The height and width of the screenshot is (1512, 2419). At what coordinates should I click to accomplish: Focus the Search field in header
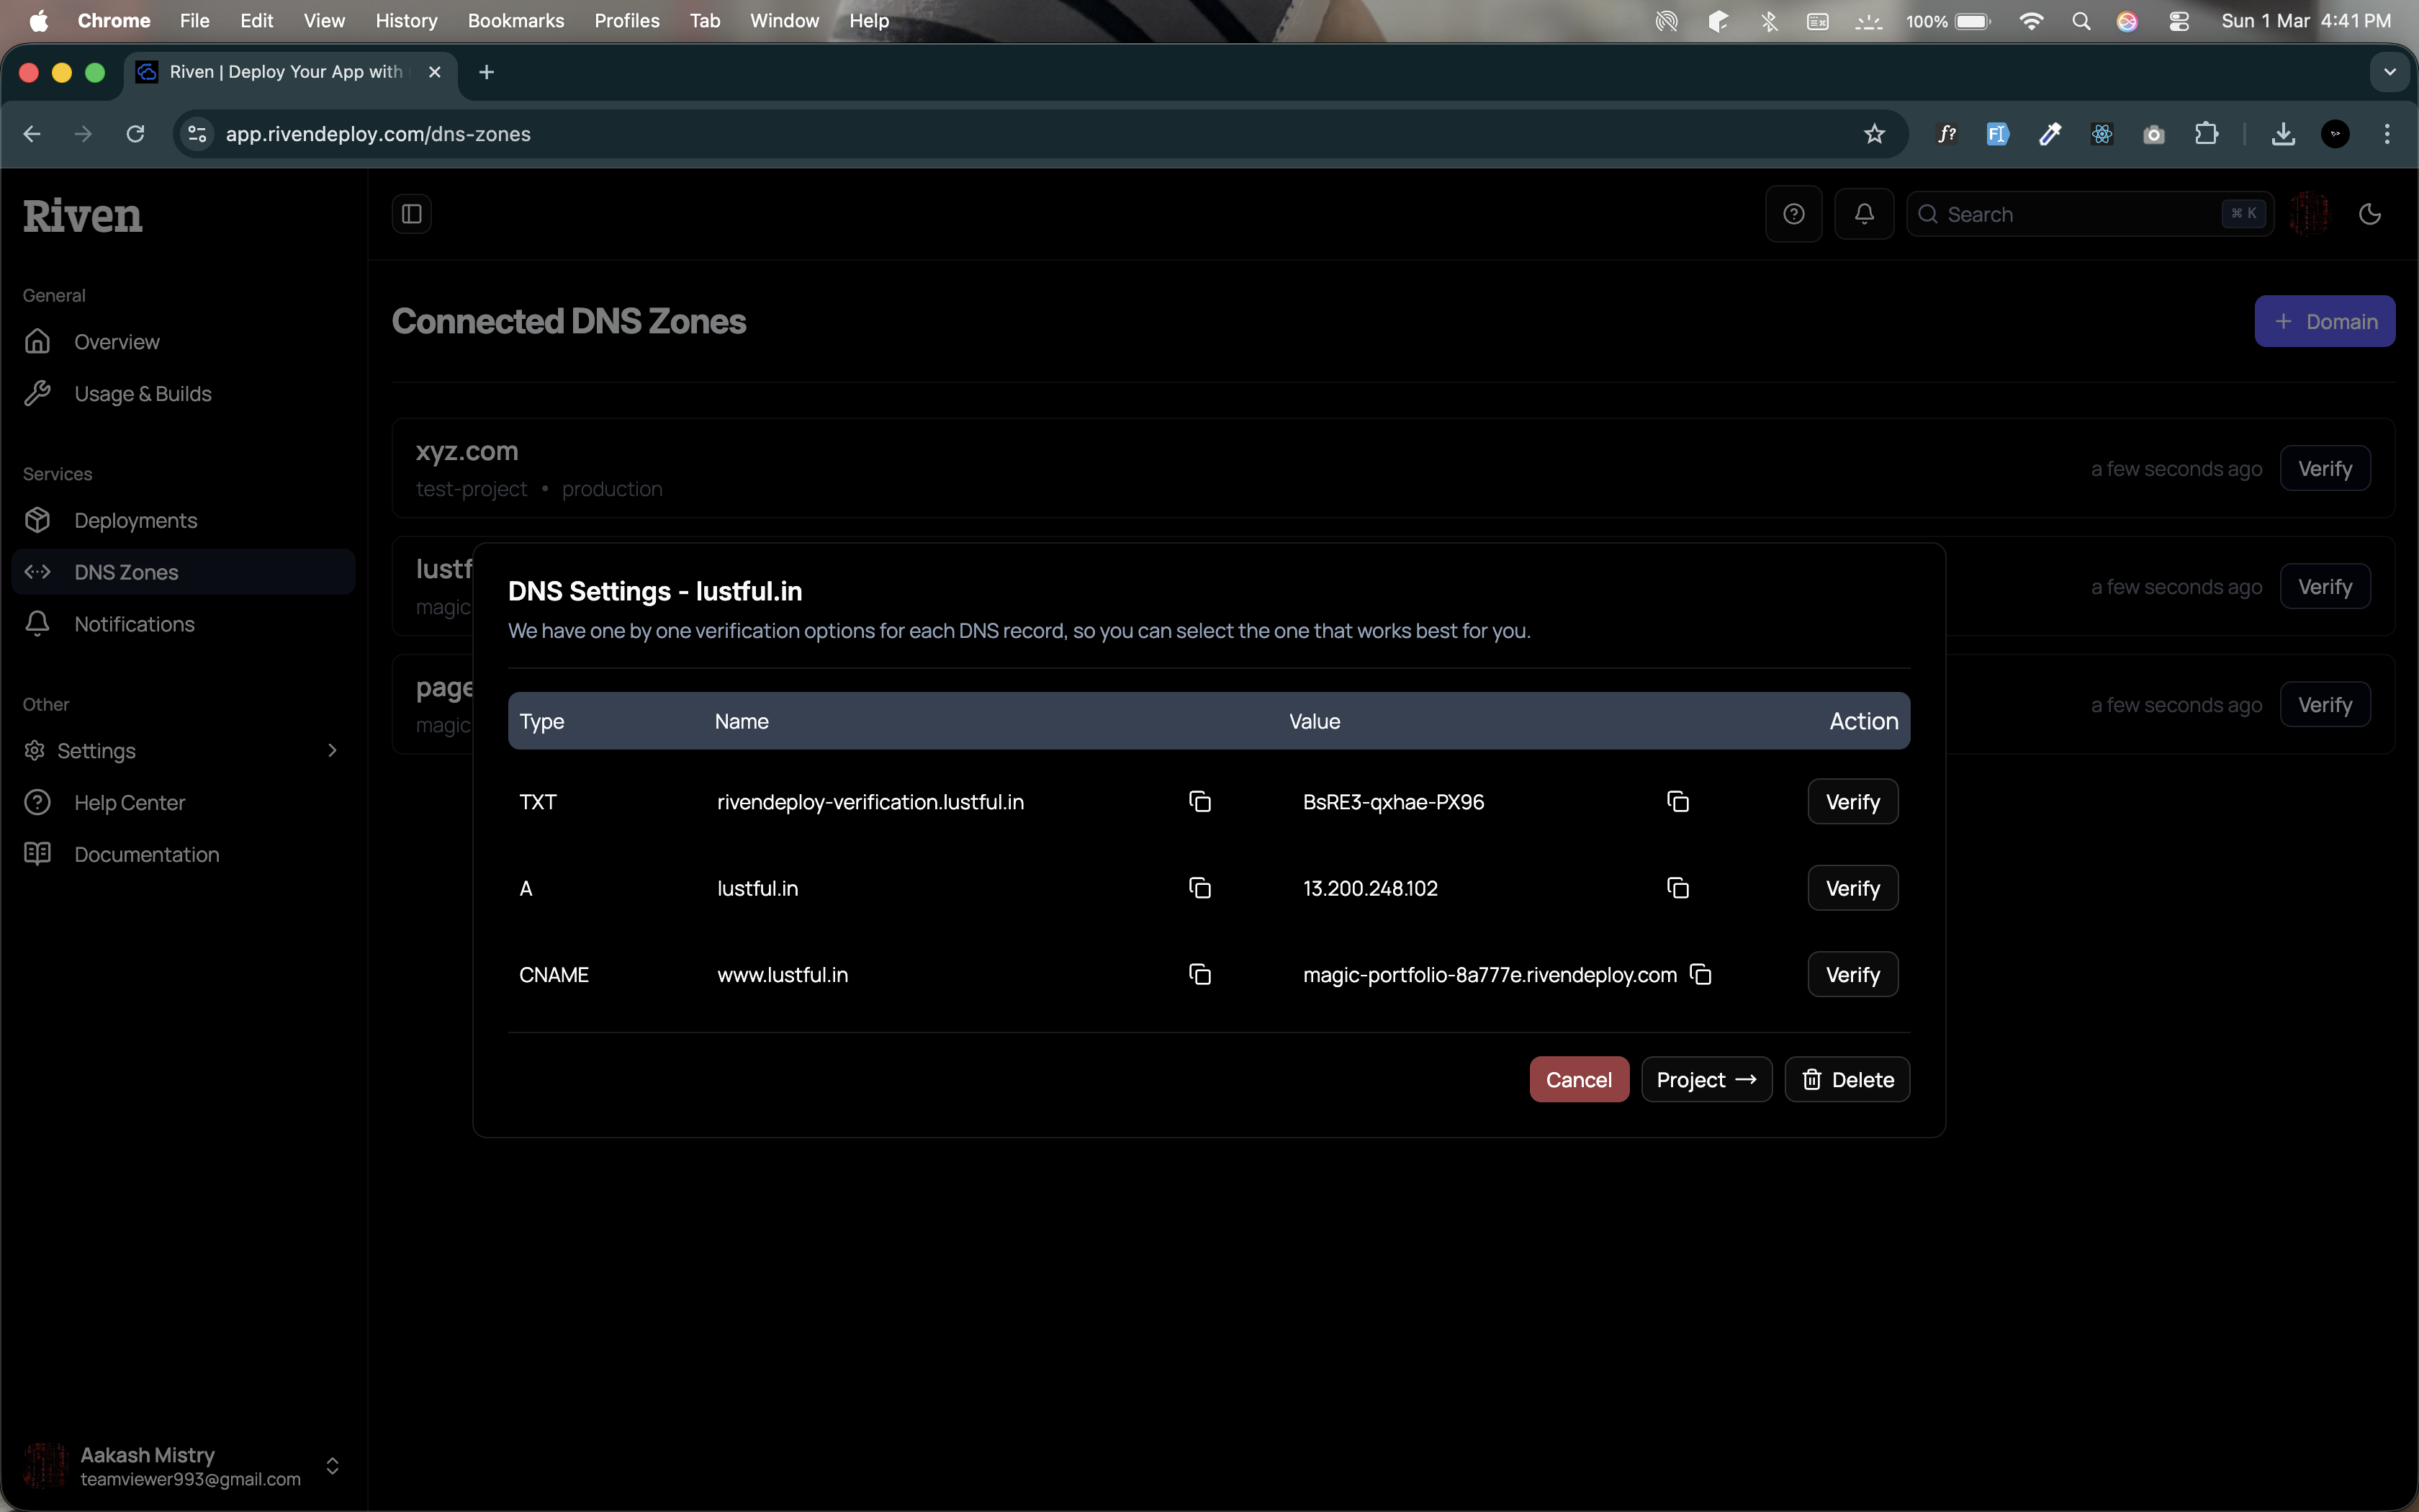click(2089, 214)
